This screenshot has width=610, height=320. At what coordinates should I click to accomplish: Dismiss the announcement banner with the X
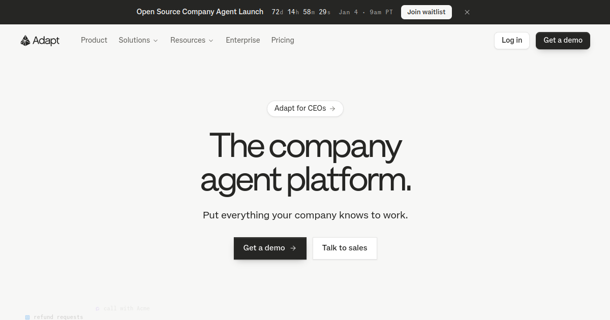click(467, 12)
